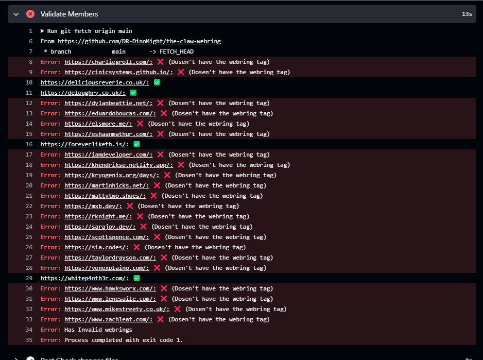Viewport: 483px width, 360px height.
Task: Open the khendrikse.netlify.app link
Action: pyautogui.click(x=118, y=165)
